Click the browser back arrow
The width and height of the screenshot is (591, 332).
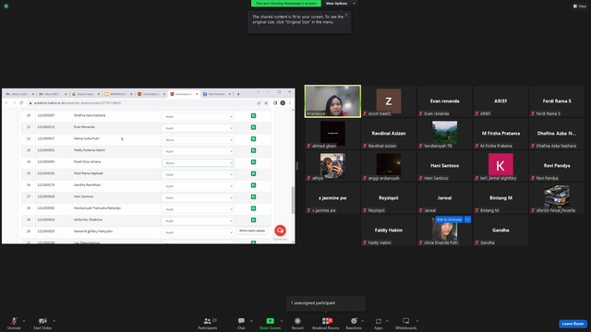6,102
